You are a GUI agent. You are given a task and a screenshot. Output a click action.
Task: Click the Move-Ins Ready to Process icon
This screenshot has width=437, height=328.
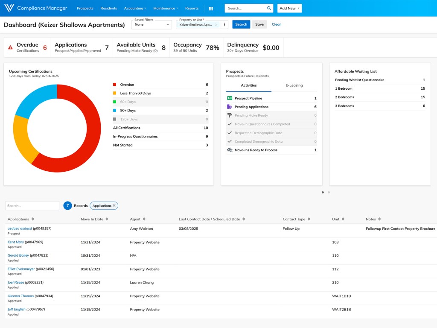230,150
